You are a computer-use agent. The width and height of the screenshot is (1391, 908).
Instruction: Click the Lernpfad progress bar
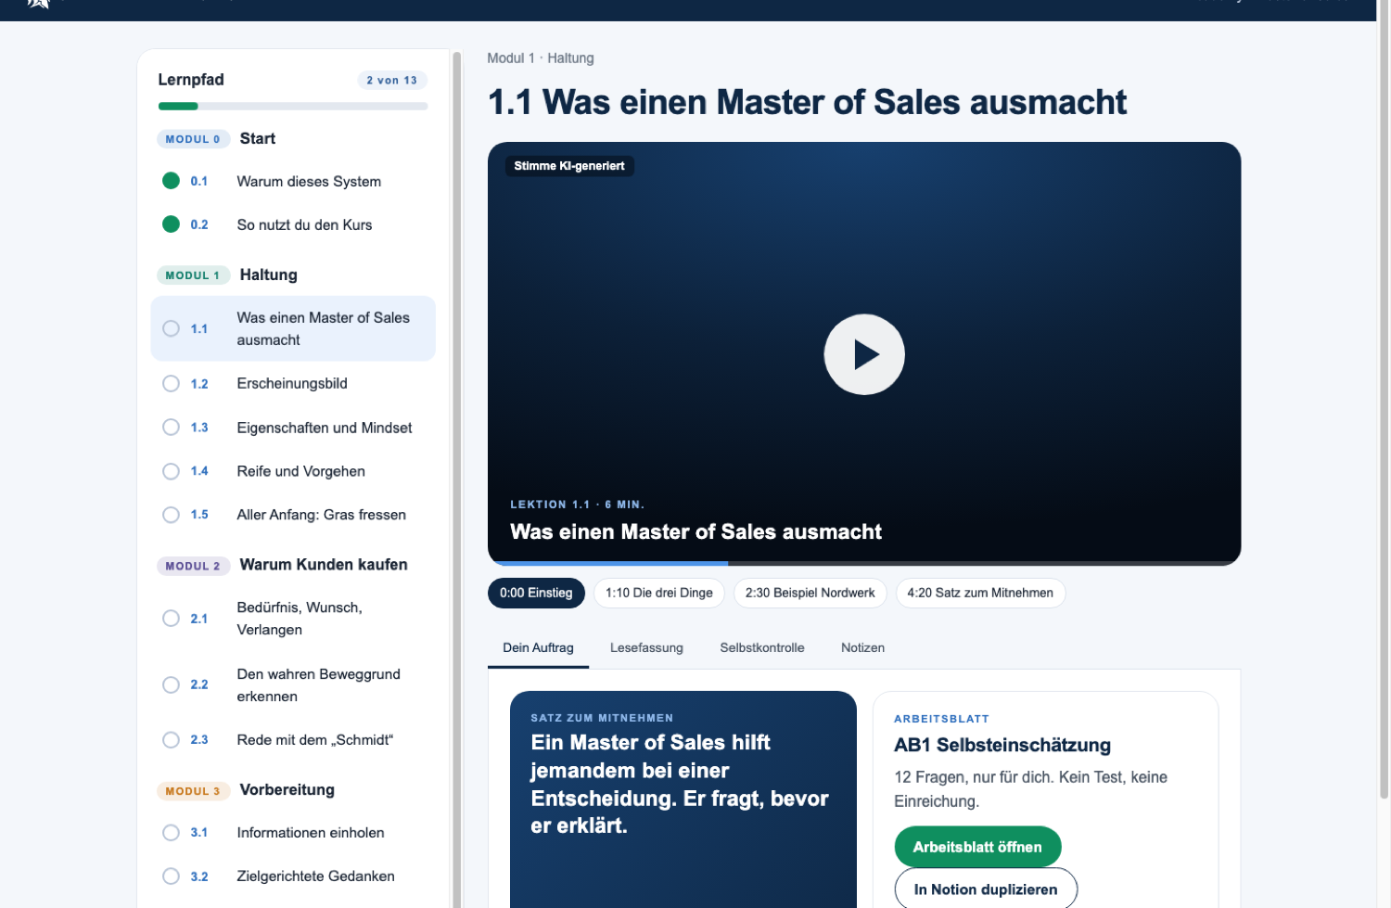293,107
